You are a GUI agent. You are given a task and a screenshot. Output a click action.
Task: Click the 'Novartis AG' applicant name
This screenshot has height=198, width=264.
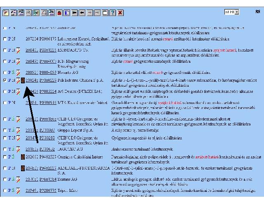(68, 73)
